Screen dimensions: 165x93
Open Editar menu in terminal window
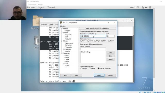tap(51, 25)
